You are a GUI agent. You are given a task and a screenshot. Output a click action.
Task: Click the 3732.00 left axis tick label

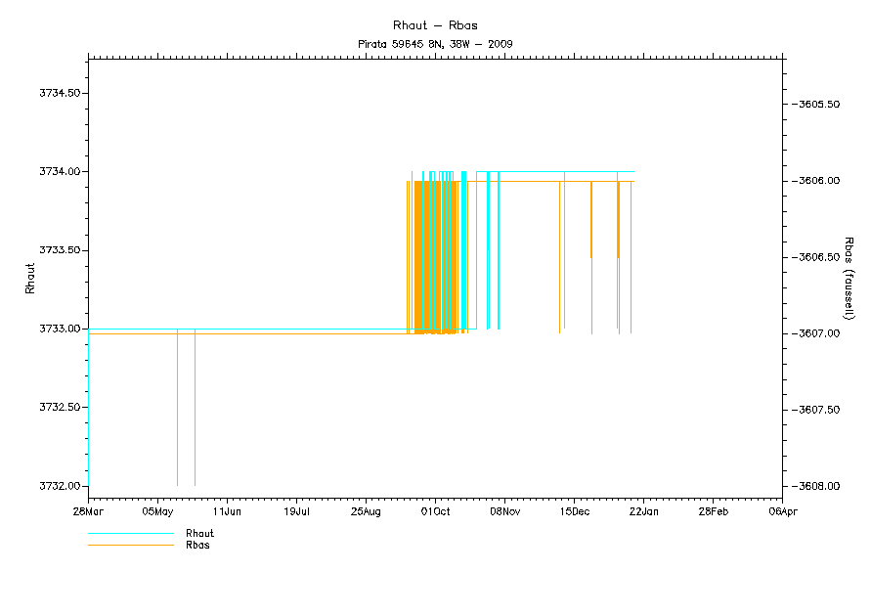coord(59,486)
